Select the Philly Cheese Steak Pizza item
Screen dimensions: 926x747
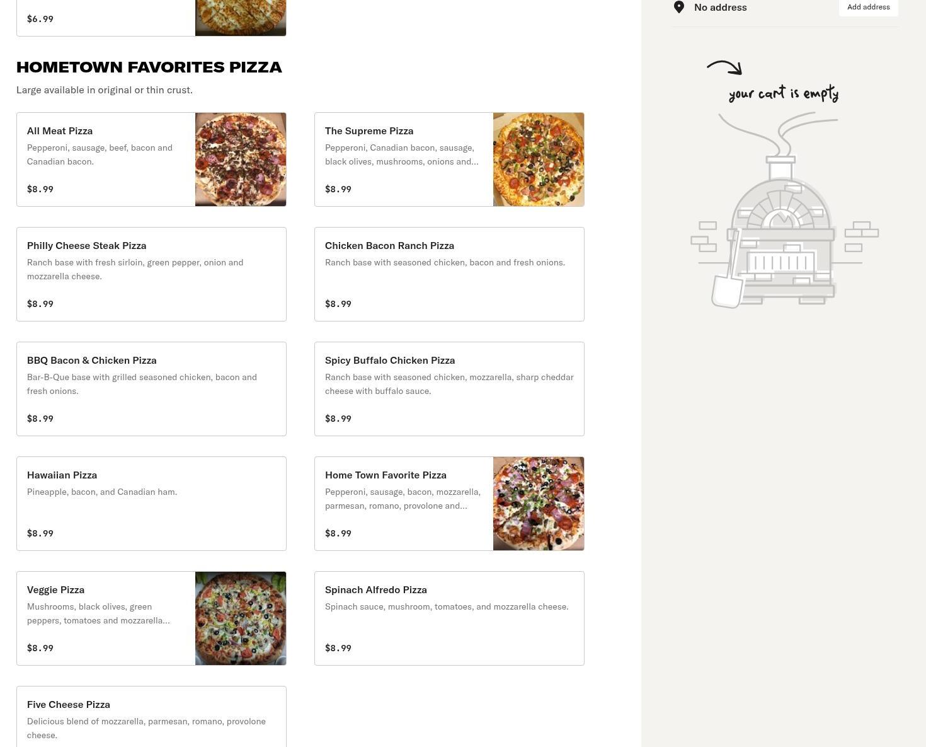[x=151, y=274]
